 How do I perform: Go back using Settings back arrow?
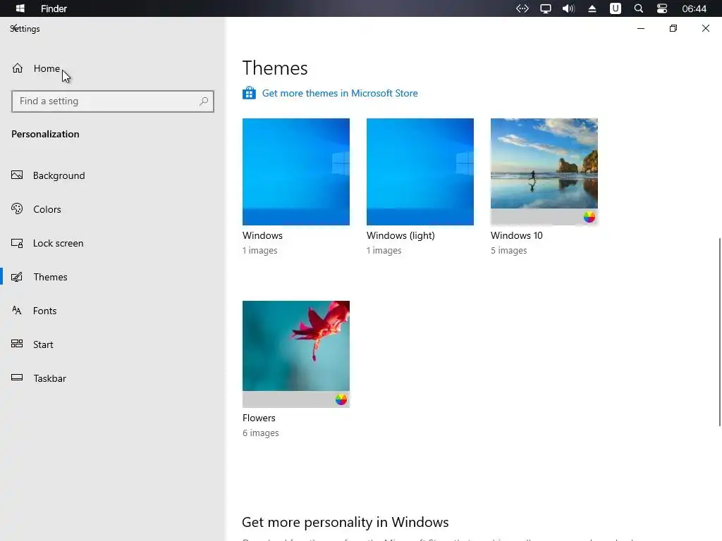pyautogui.click(x=14, y=28)
